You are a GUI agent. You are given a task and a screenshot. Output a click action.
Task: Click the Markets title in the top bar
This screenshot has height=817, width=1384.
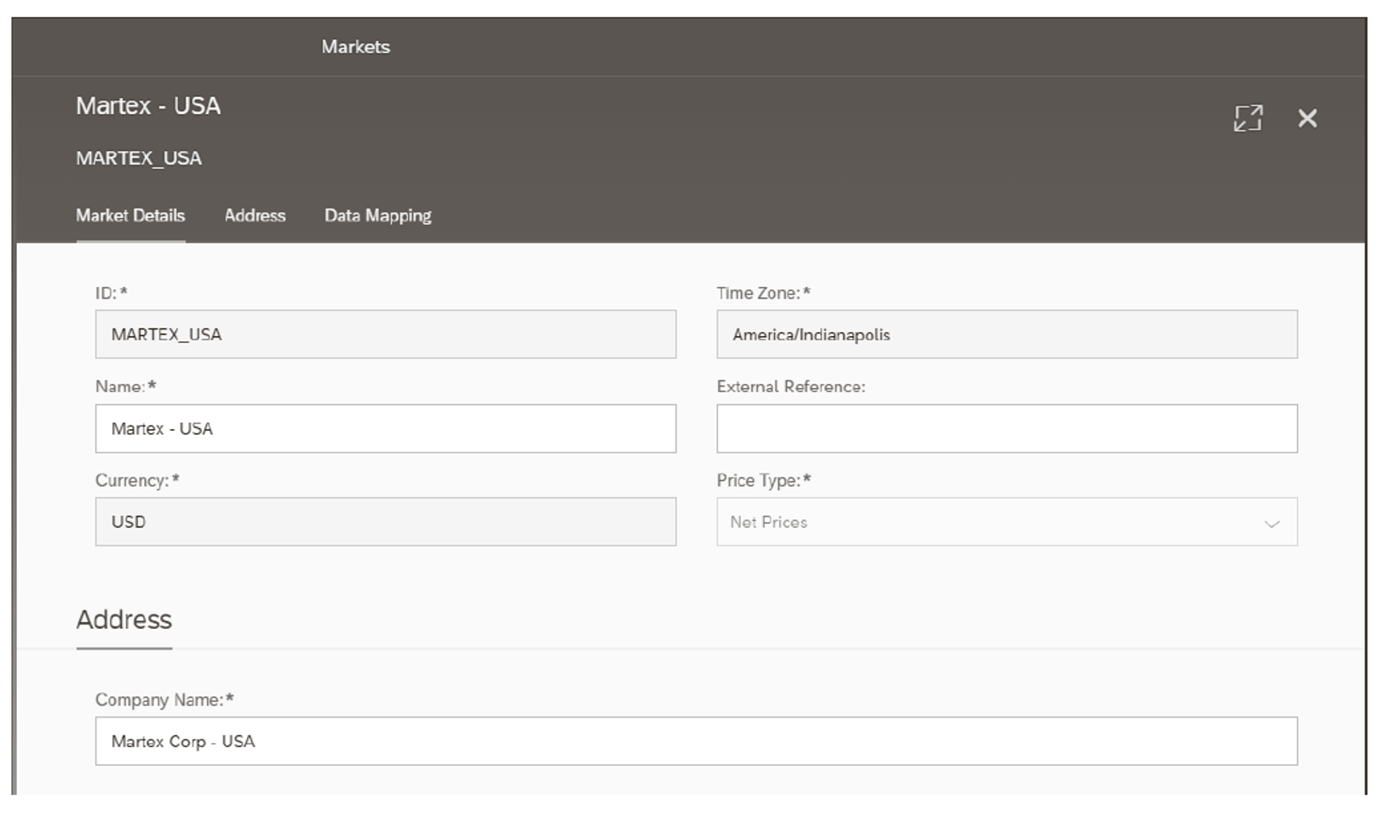pos(354,47)
